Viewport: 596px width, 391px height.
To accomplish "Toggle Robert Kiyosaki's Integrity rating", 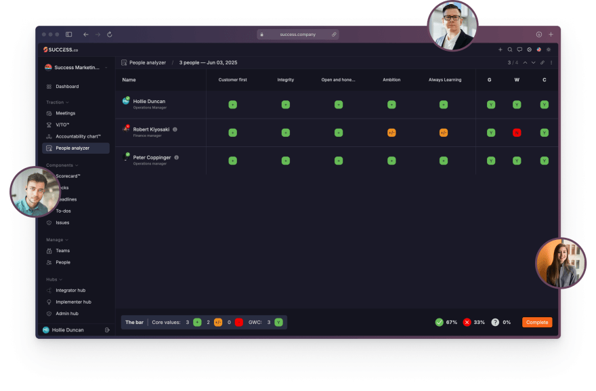I will click(x=285, y=133).
